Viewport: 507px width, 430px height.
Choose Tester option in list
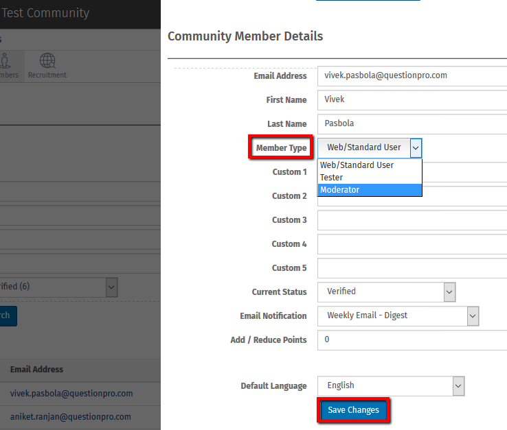[370, 178]
